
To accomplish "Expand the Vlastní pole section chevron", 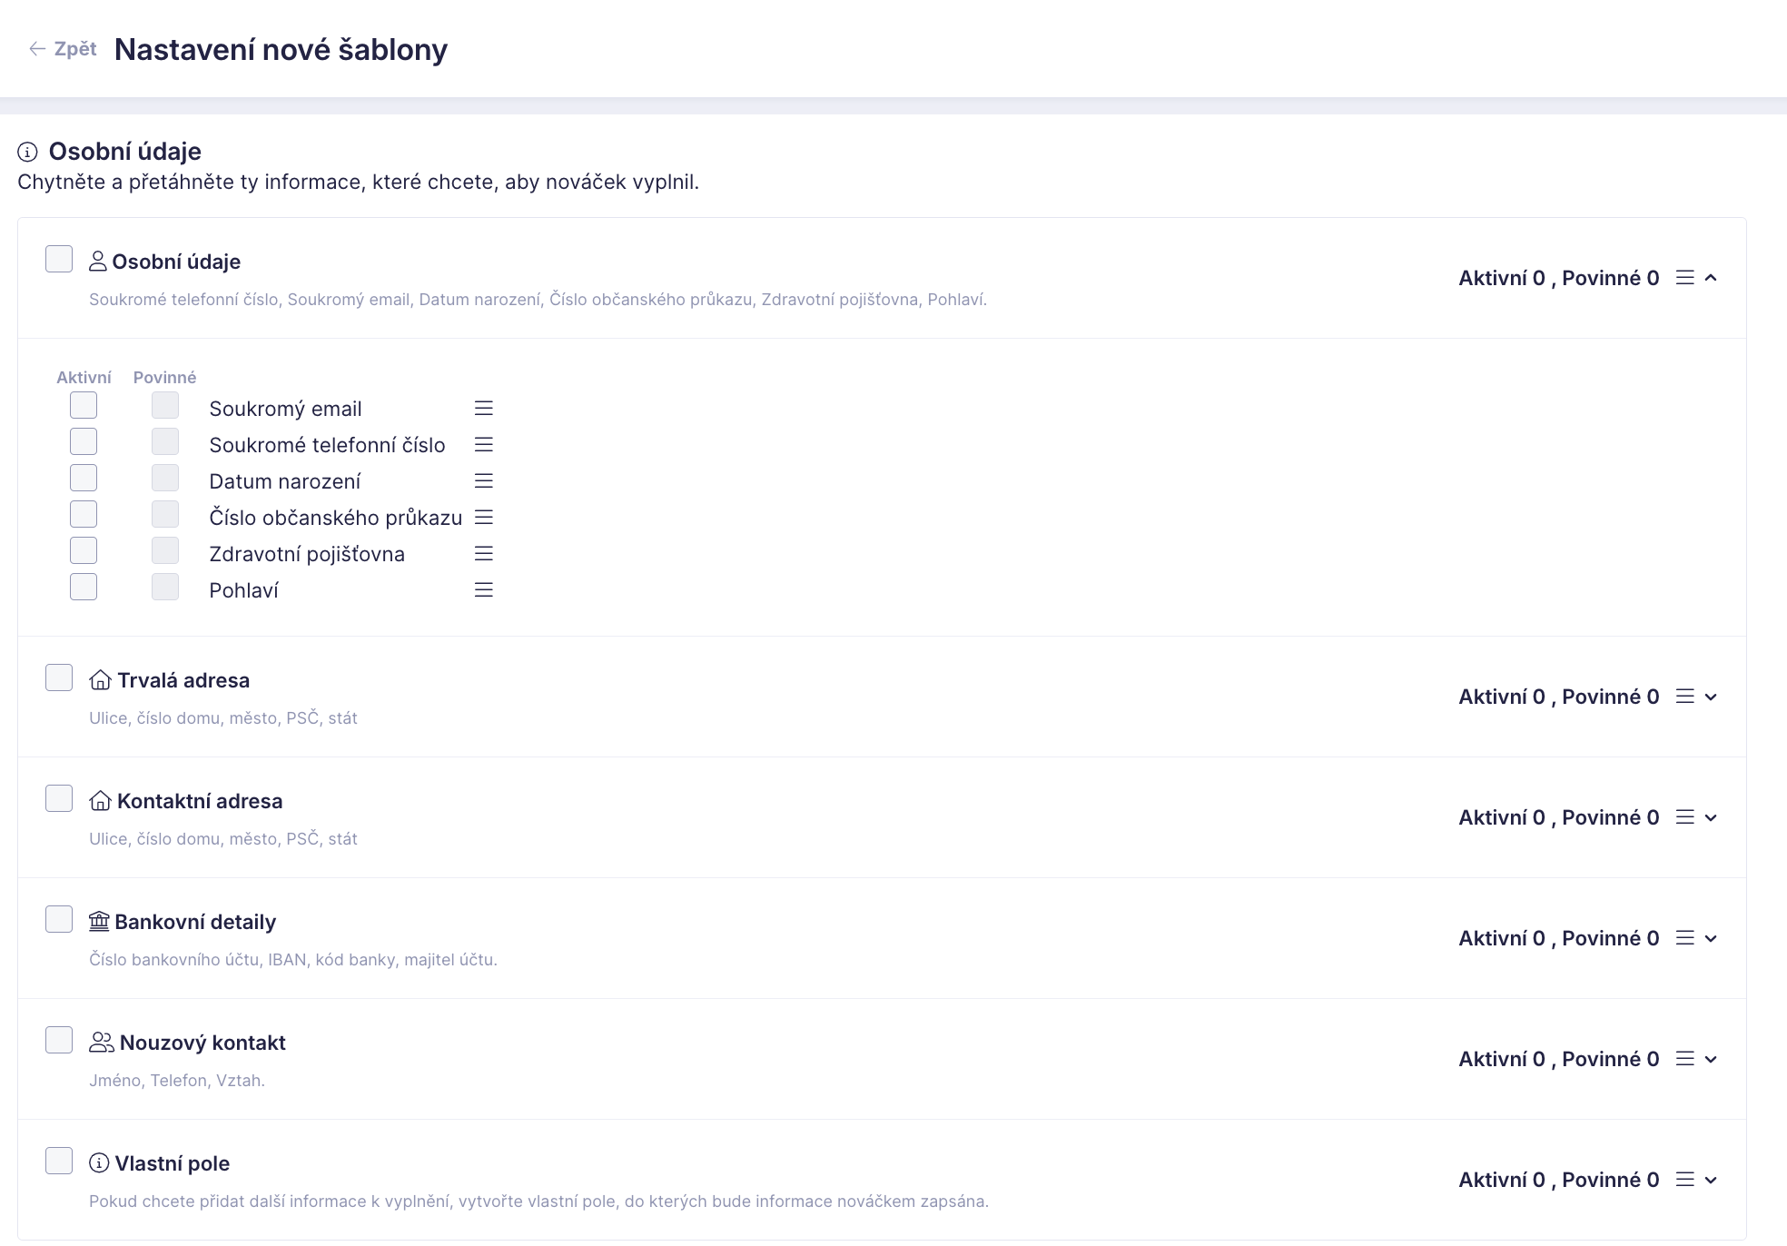I will click(1712, 1180).
